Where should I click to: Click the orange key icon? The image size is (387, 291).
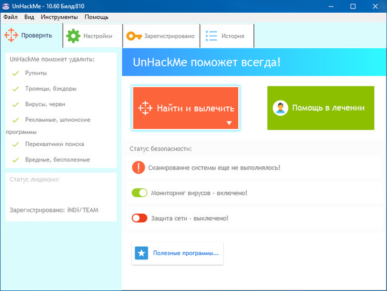[x=134, y=36]
